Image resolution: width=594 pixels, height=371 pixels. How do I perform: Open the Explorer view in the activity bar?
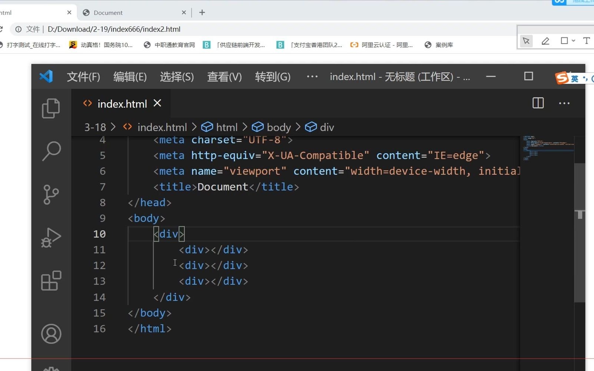click(x=51, y=108)
